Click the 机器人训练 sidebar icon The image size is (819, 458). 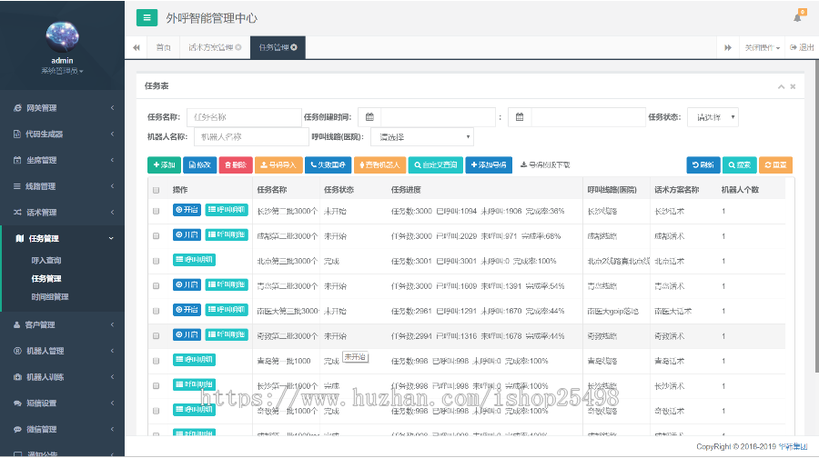[x=17, y=376]
